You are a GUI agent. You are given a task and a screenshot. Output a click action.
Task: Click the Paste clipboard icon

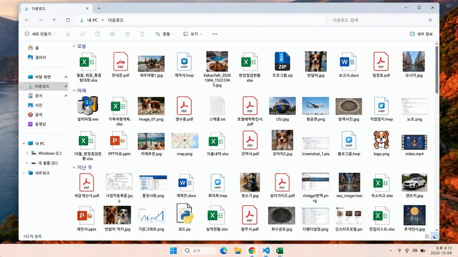(x=98, y=34)
